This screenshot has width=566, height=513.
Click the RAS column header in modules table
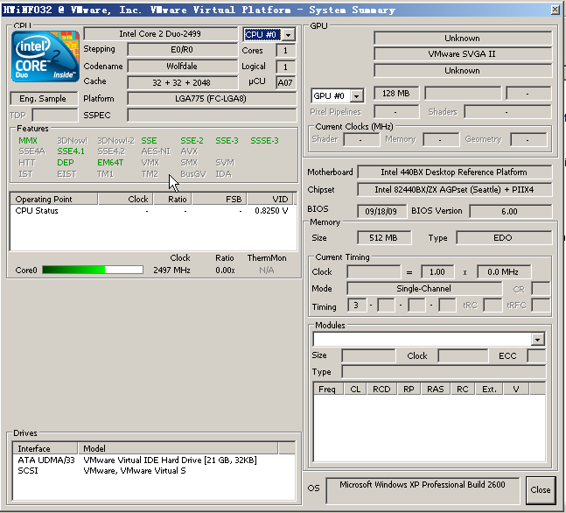coord(435,389)
